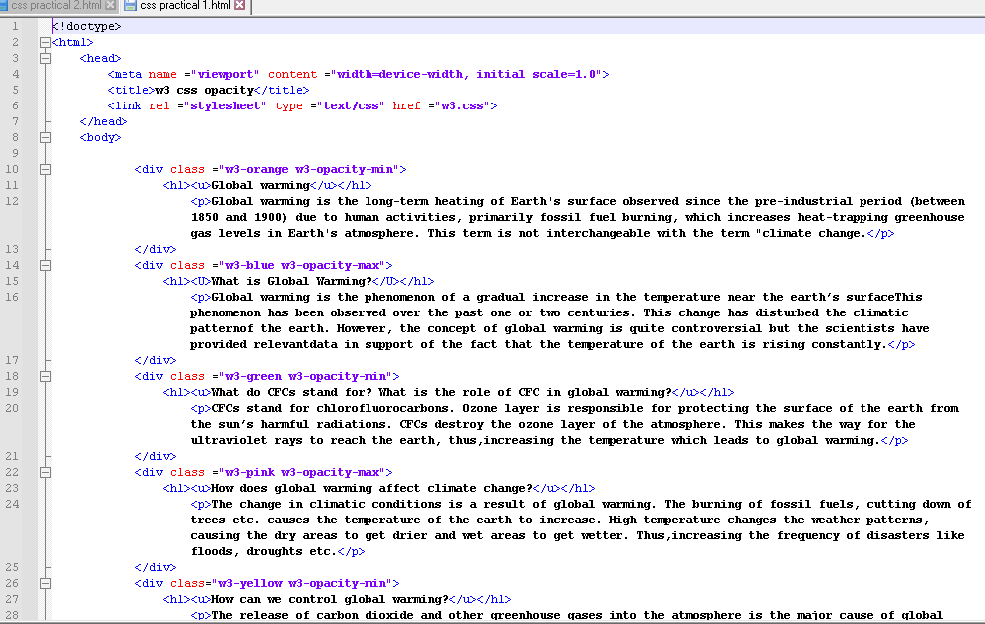
Task: Select the css practical 1.html tab
Action: tap(184, 6)
